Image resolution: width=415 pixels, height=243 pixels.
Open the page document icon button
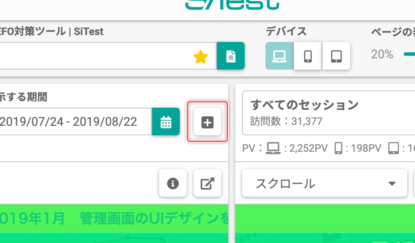(231, 56)
